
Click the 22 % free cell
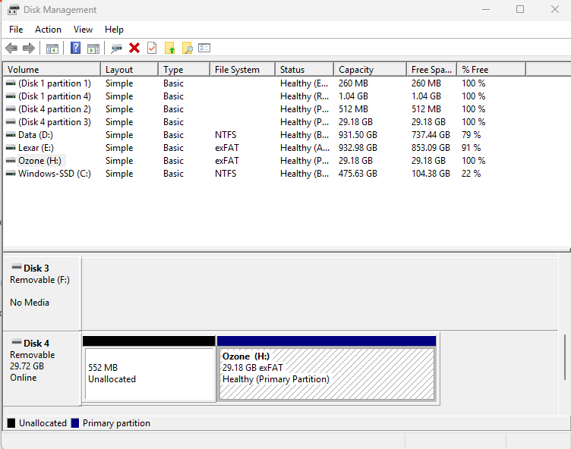(x=472, y=174)
